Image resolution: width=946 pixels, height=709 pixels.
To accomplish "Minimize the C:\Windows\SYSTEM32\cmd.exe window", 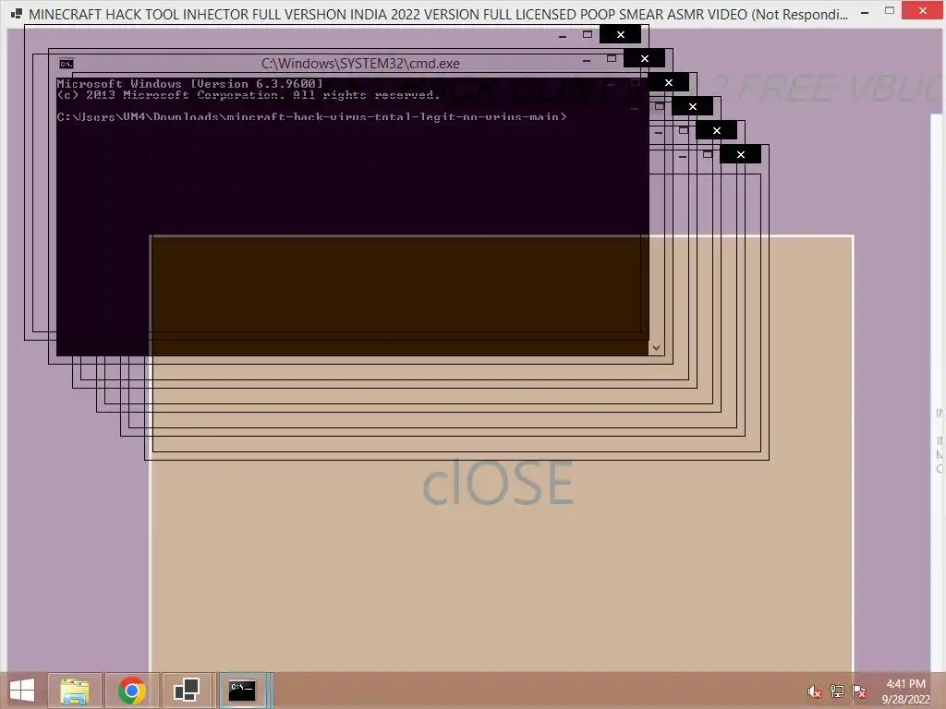I will (x=587, y=60).
